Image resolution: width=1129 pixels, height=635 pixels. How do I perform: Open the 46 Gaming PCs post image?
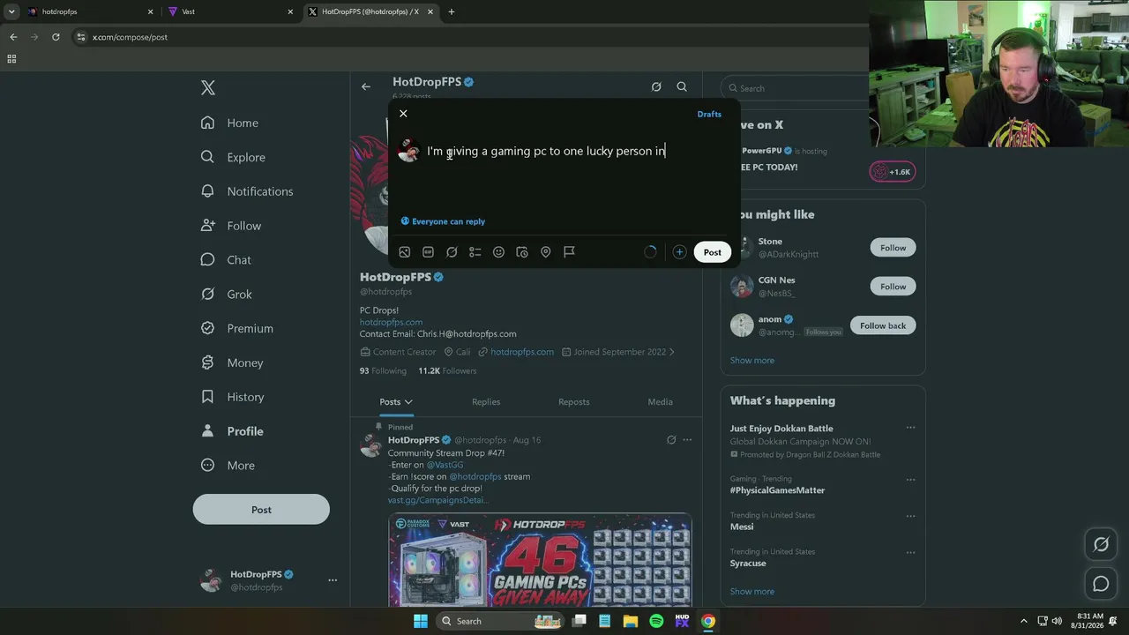540,560
